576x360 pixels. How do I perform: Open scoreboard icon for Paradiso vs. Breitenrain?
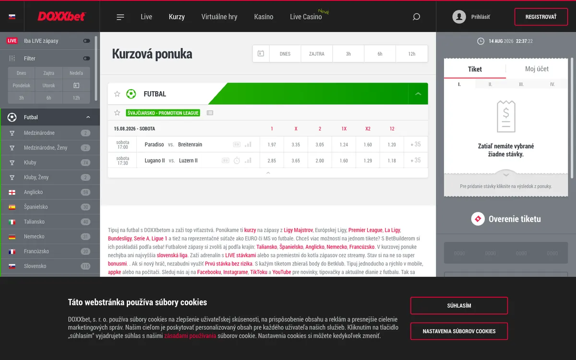(x=237, y=144)
